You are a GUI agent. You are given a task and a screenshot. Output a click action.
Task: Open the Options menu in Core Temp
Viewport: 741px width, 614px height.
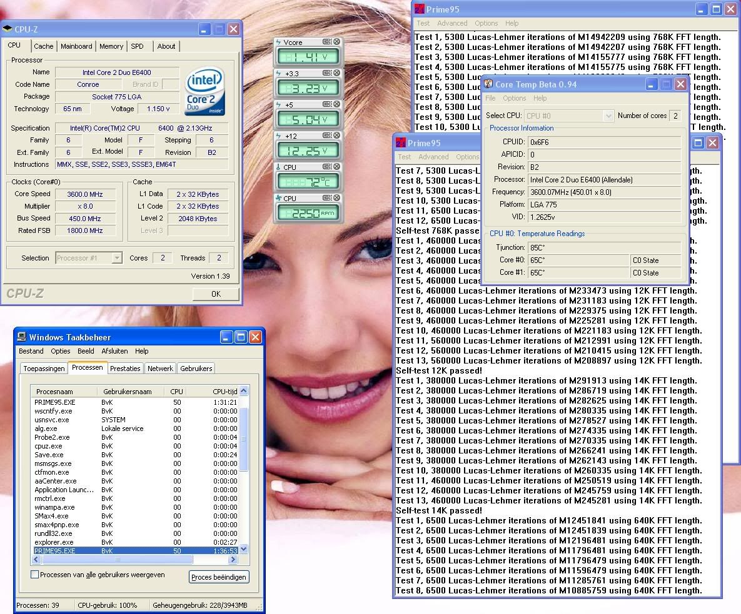(x=514, y=98)
